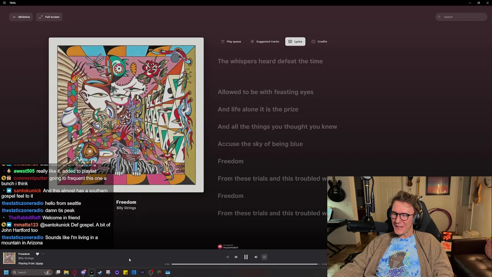Jump to lyric 'Accuse the sky of being blue'

[260, 144]
